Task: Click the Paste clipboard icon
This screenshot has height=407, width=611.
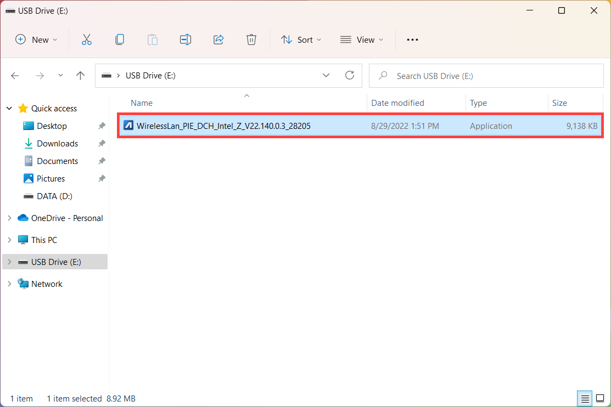Action: pyautogui.click(x=153, y=39)
